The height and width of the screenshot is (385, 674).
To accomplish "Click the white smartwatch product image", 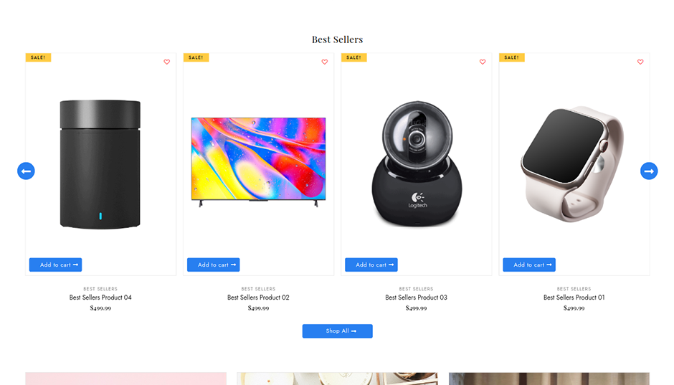I will [572, 164].
